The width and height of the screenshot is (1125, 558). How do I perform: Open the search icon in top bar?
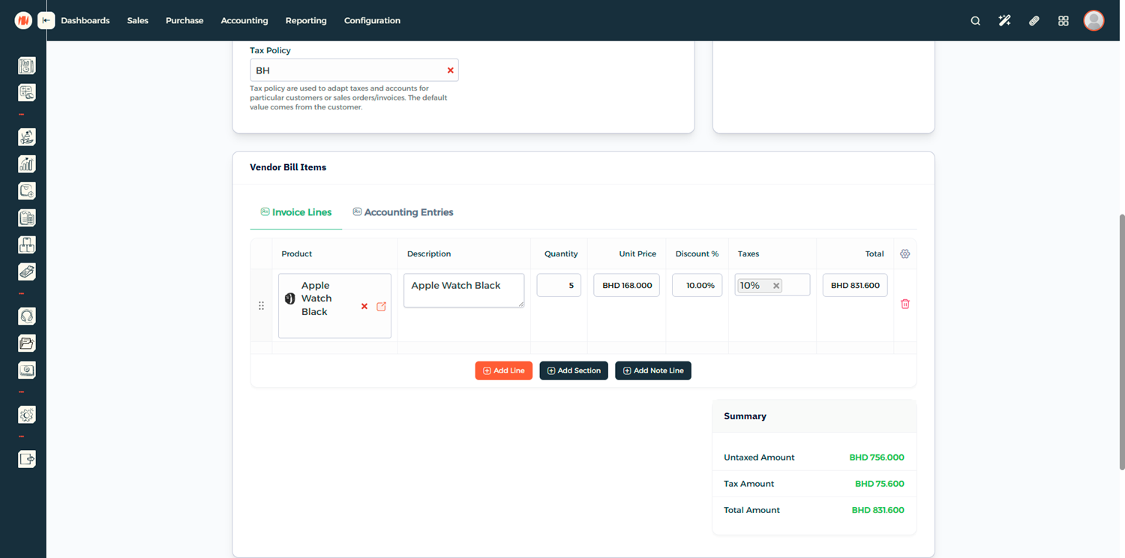(x=975, y=21)
